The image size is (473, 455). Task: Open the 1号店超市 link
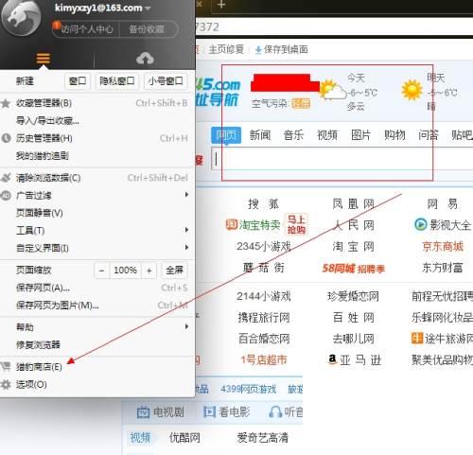[264, 359]
